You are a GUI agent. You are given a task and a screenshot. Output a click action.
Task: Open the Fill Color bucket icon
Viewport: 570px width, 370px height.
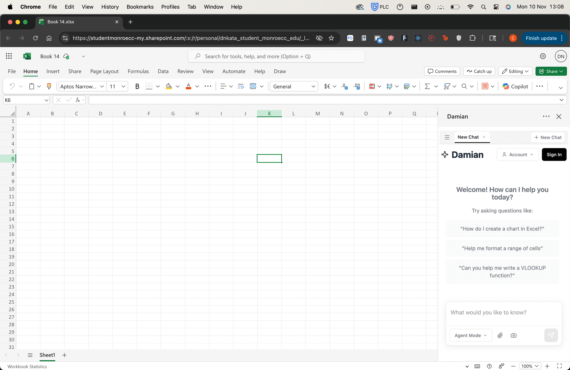169,86
